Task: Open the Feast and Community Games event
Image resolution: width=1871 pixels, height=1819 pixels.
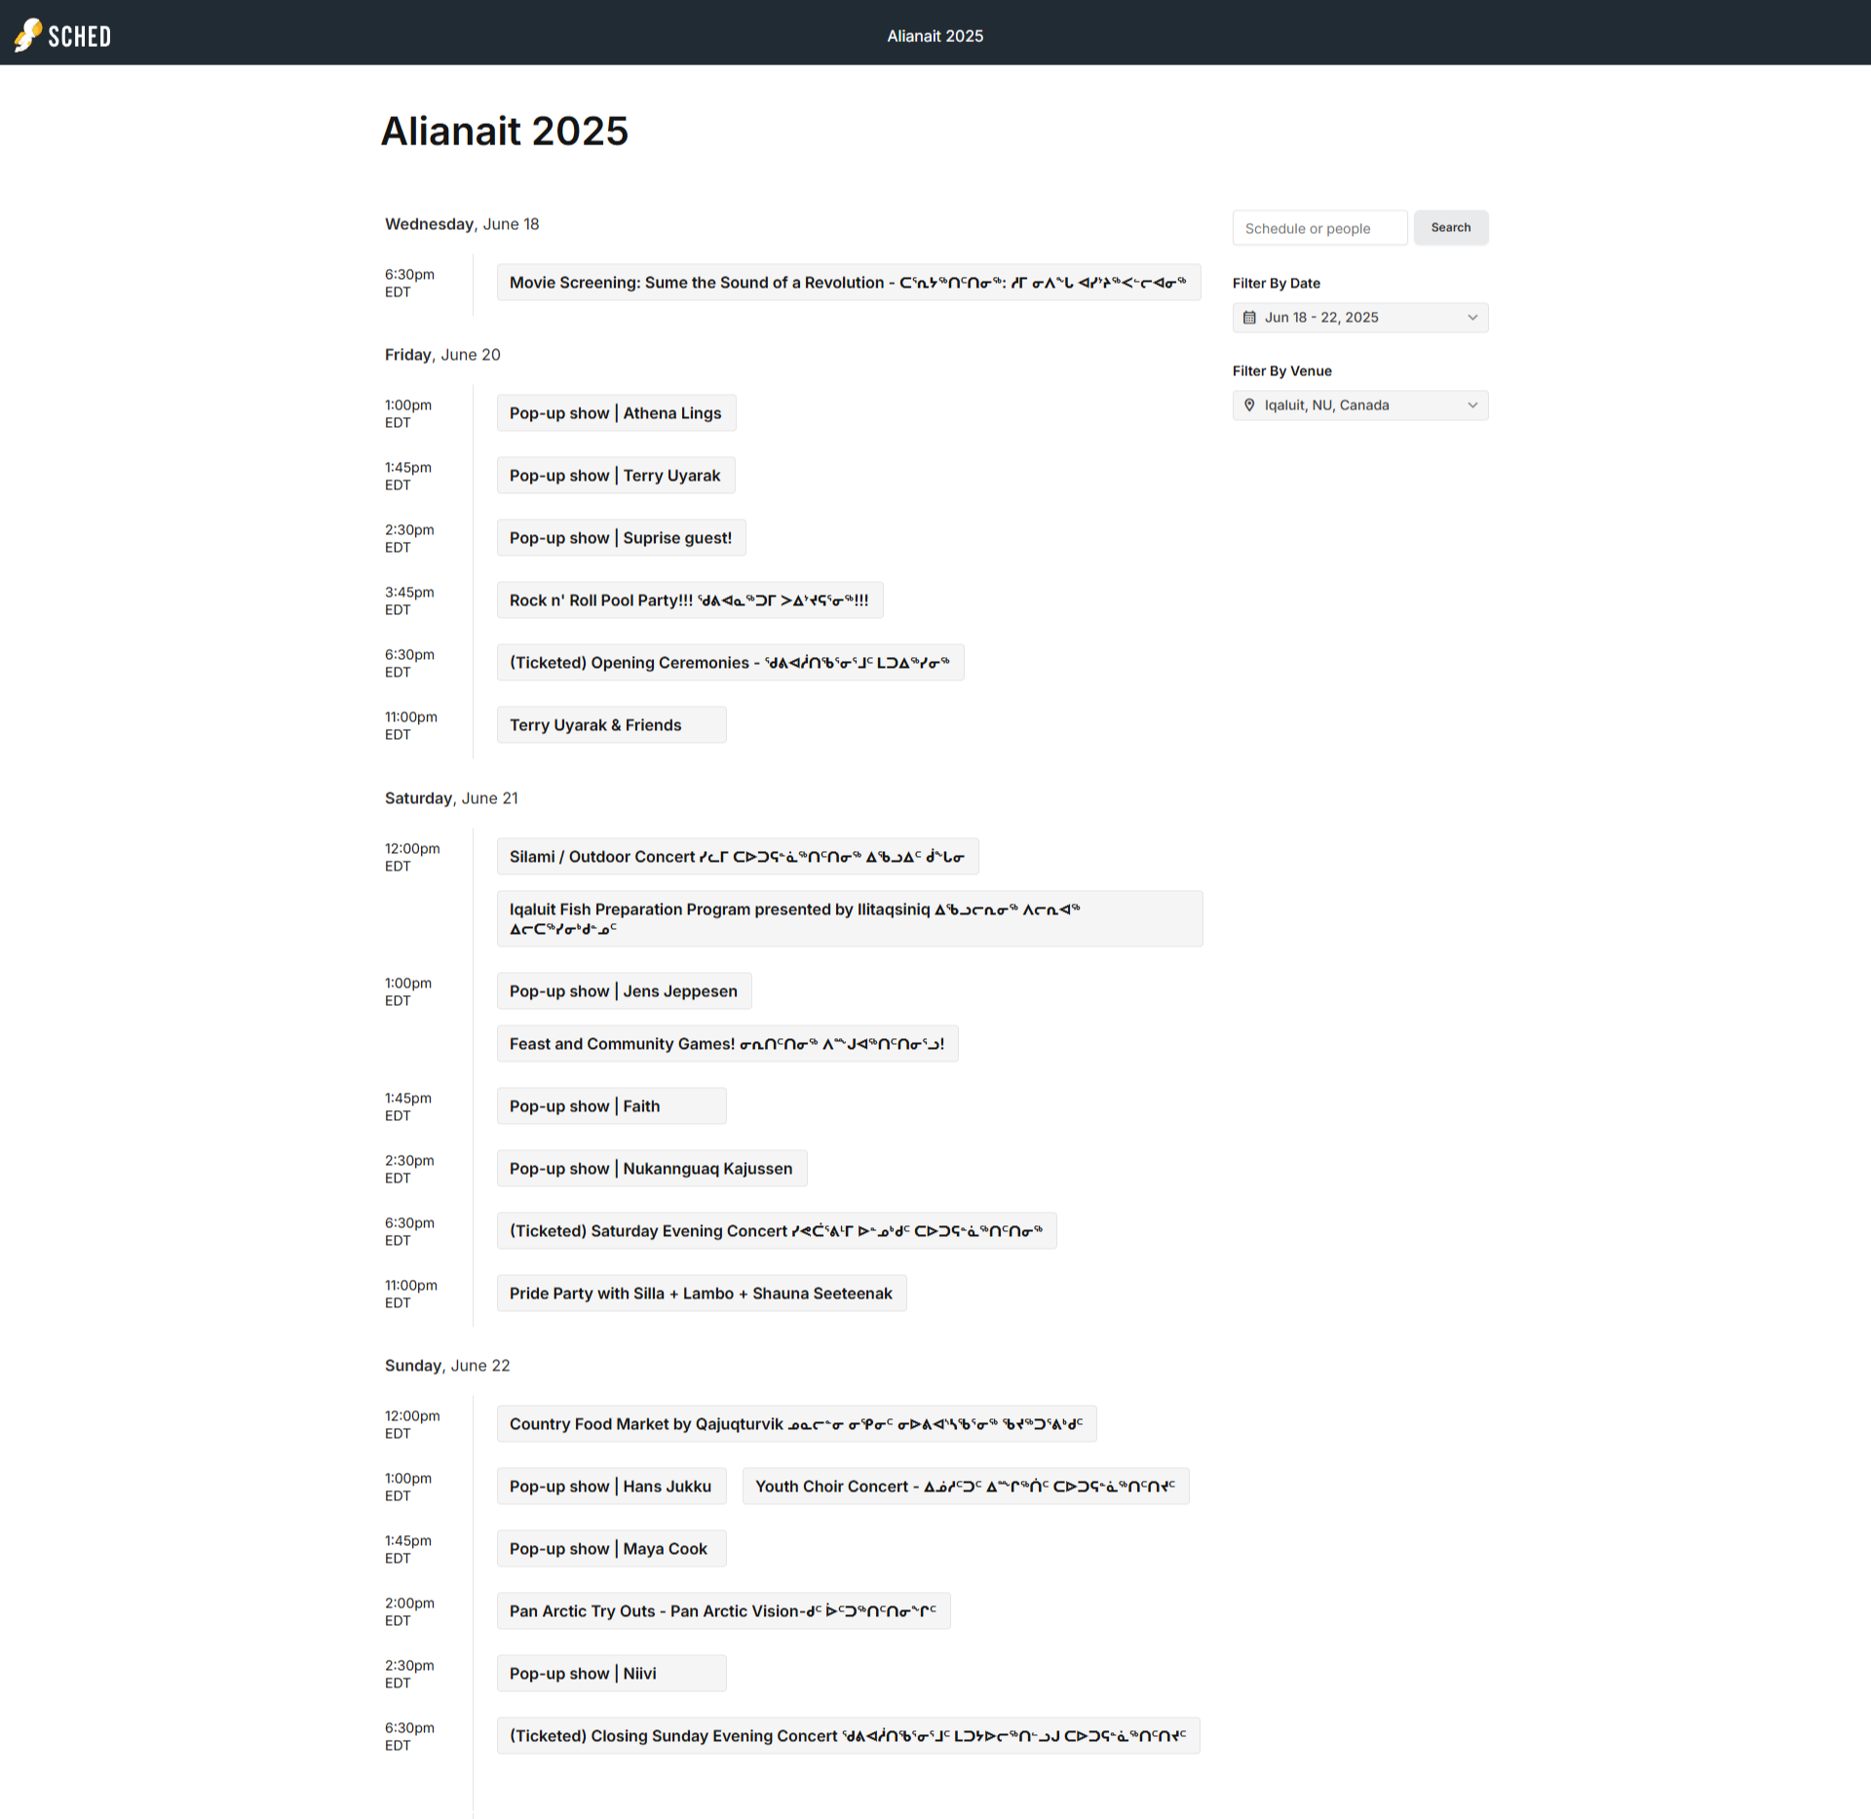Action: pos(727,1043)
